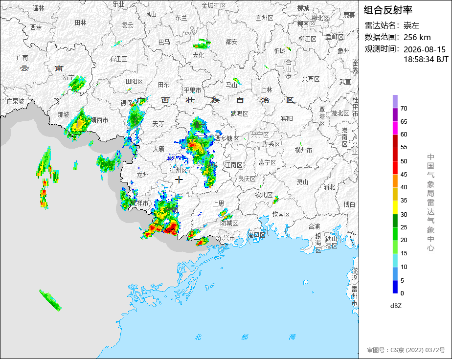Click the 崇左 radar station name
This screenshot has height=359, width=452.
(411, 25)
